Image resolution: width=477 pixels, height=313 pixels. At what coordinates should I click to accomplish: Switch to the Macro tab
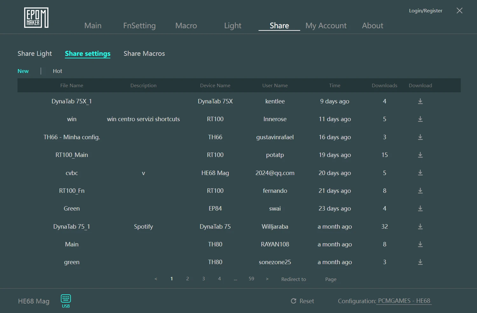[x=186, y=26]
